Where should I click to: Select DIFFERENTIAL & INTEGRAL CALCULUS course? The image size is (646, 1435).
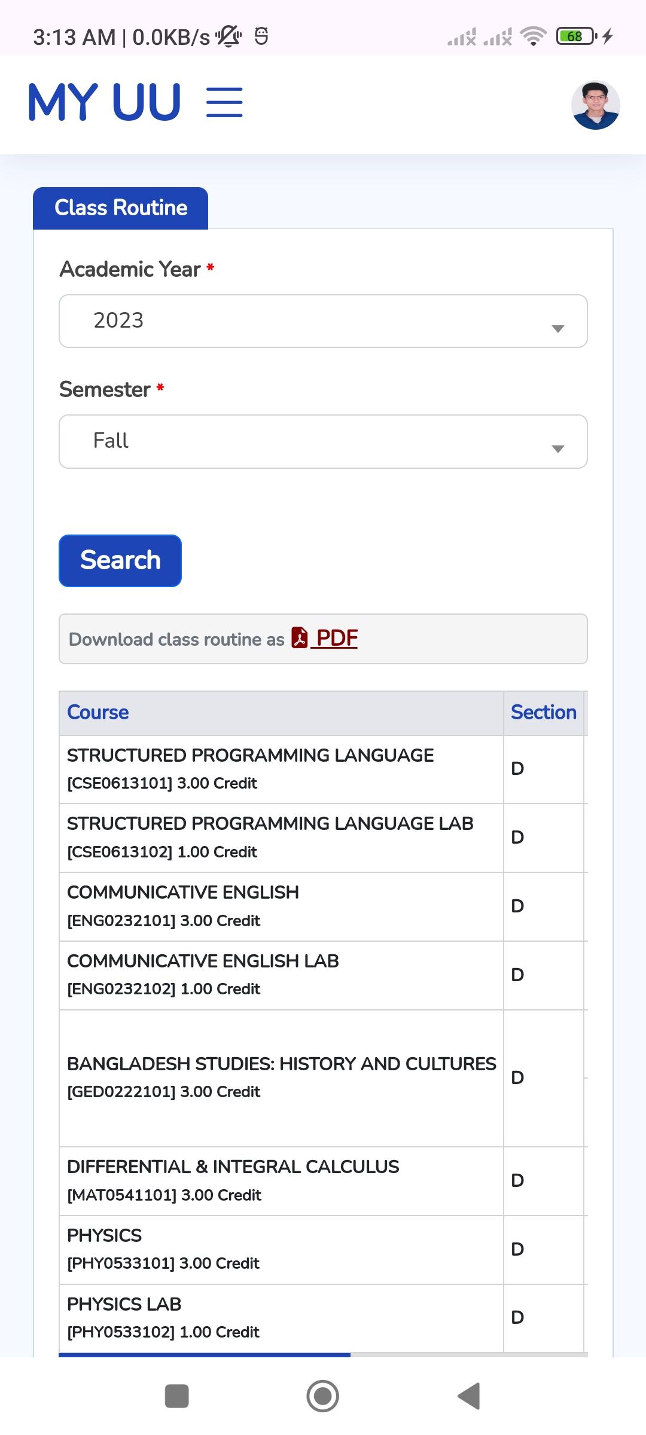pyautogui.click(x=281, y=1181)
